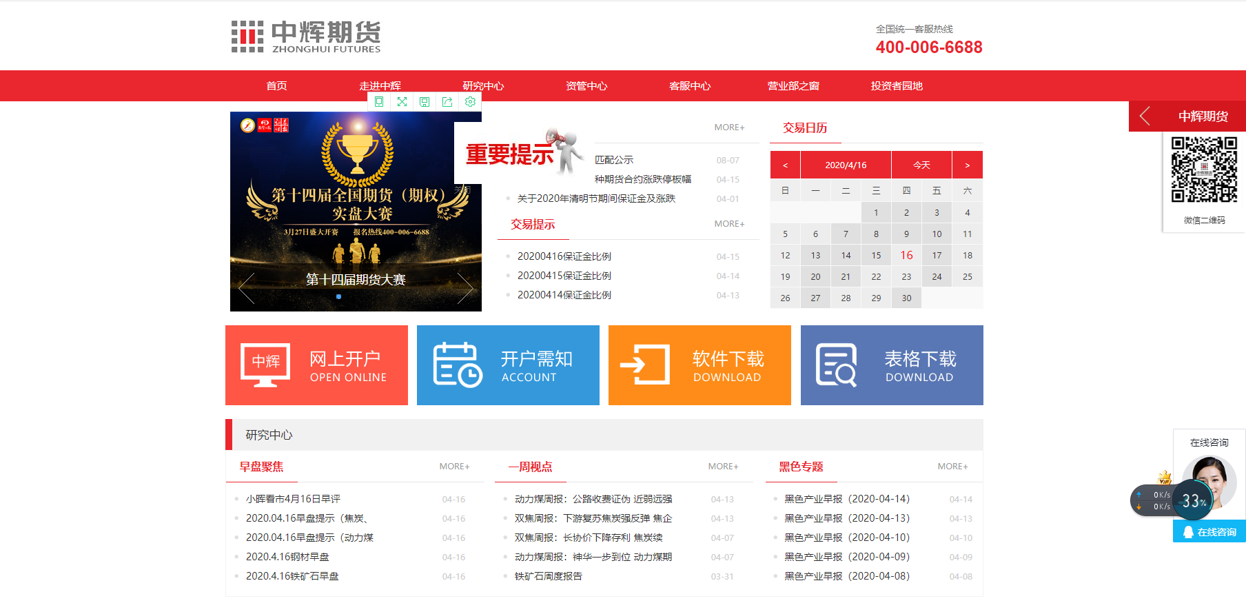
Task: Click the 网上开户 monitor icon
Action: [x=265, y=365]
